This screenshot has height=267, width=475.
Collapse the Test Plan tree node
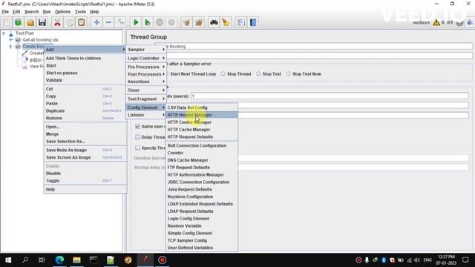[4, 33]
